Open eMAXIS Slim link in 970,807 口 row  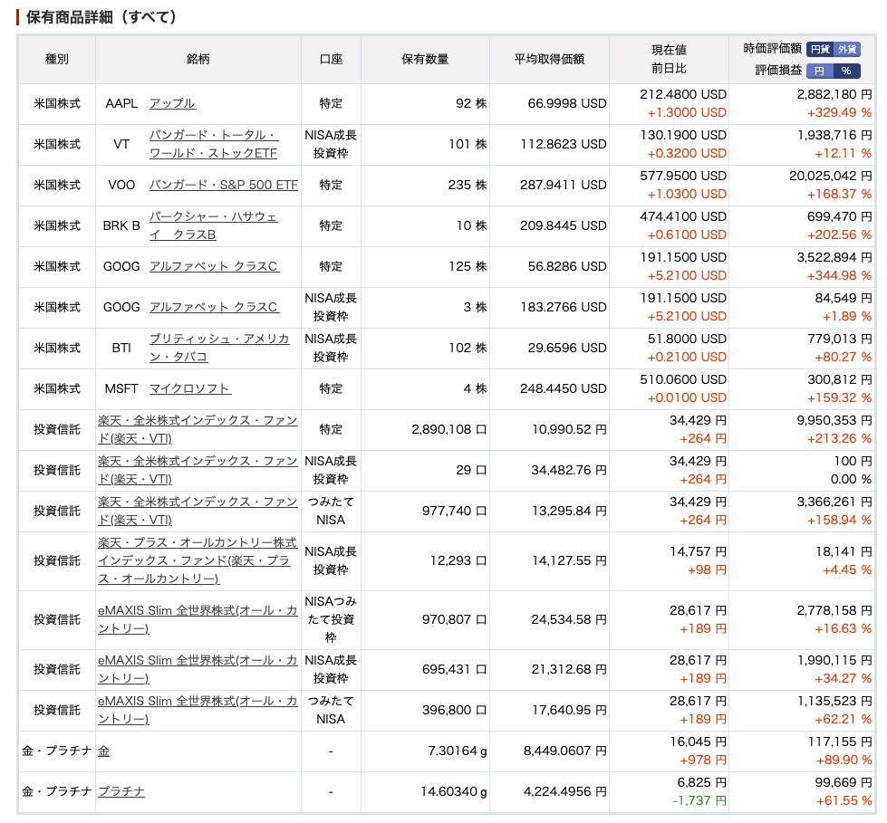[x=198, y=619]
